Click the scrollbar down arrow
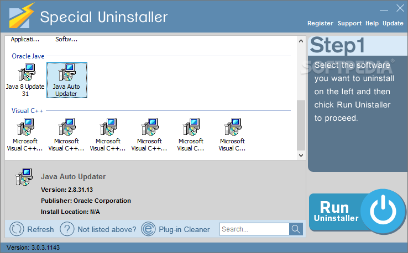Screen dimensions: 408x253 pos(301,155)
